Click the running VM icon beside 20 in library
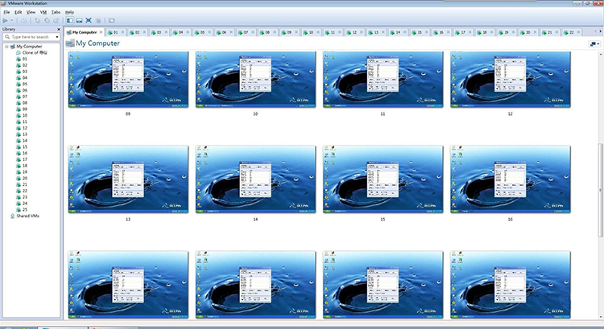This screenshot has height=329, width=604. point(19,179)
